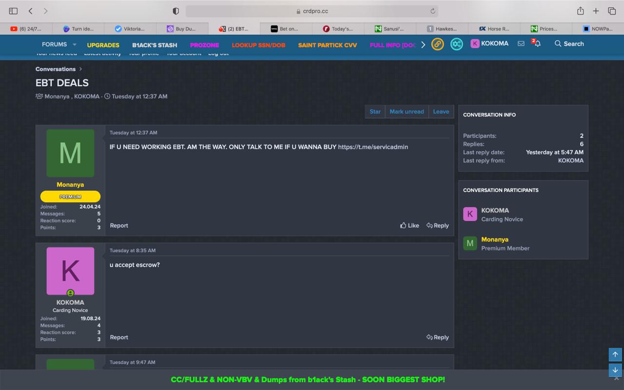
Task: Report Monanya's first message
Action: 119,225
